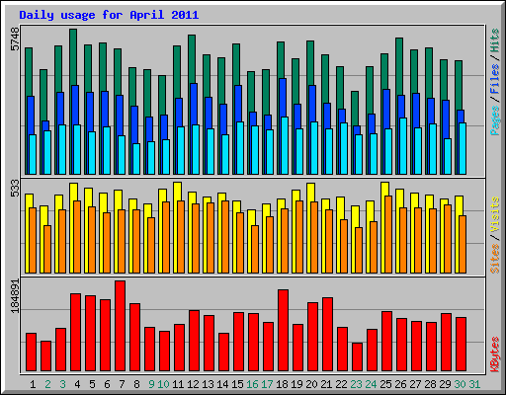Screen dimensions: 506x395
Task: Click weekend day label 31
Action: coord(474,384)
